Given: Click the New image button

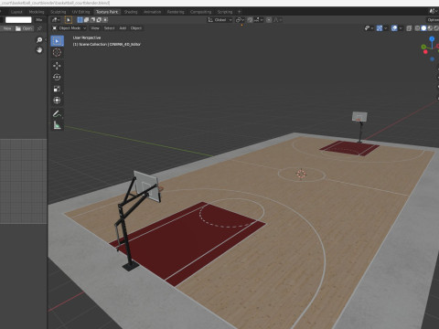Looking at the screenshot, I should (6, 28).
